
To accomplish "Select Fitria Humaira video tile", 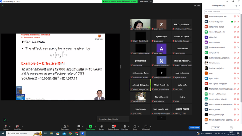I will [140, 97].
